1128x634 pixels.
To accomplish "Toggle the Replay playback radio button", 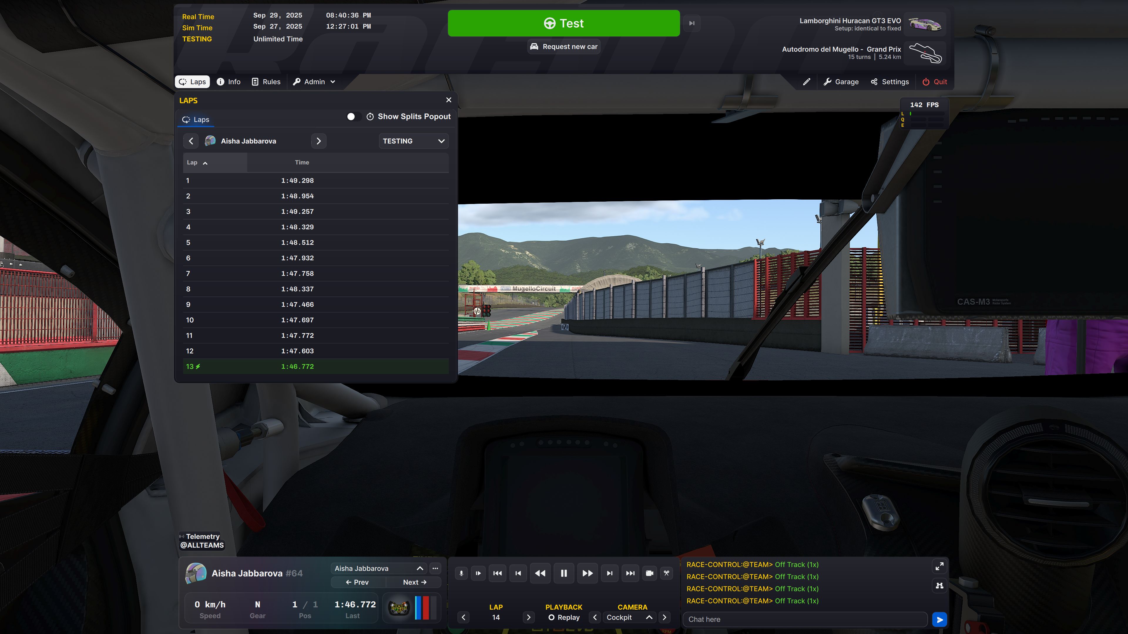I will tap(551, 617).
